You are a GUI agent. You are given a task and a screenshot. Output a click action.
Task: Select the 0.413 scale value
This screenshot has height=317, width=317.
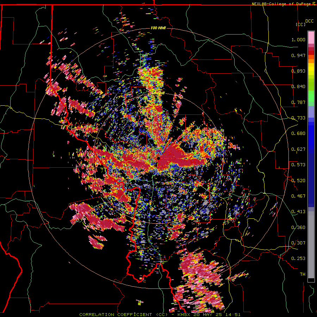point(298,212)
